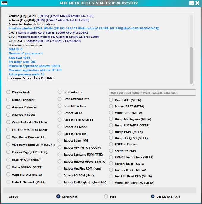Image resolution: width=202 pixels, height=204 pixels.
Task: Toggle Use META SP API option
Action: coord(153,197)
